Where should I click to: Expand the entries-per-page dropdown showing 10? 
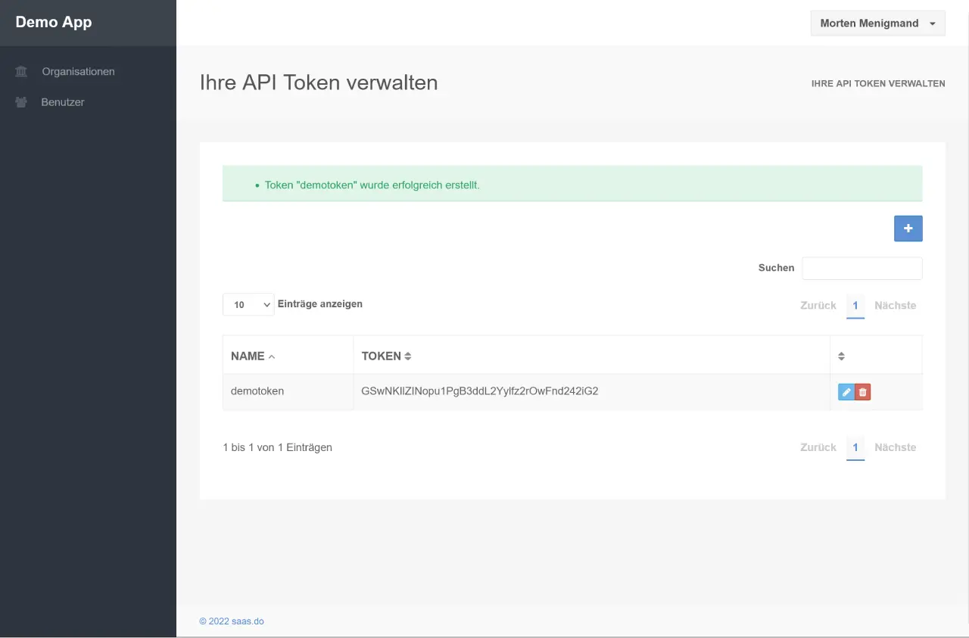click(248, 304)
